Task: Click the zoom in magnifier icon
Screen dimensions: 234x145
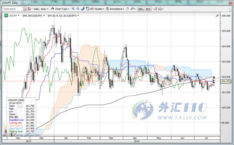Action: [x=73, y=9]
